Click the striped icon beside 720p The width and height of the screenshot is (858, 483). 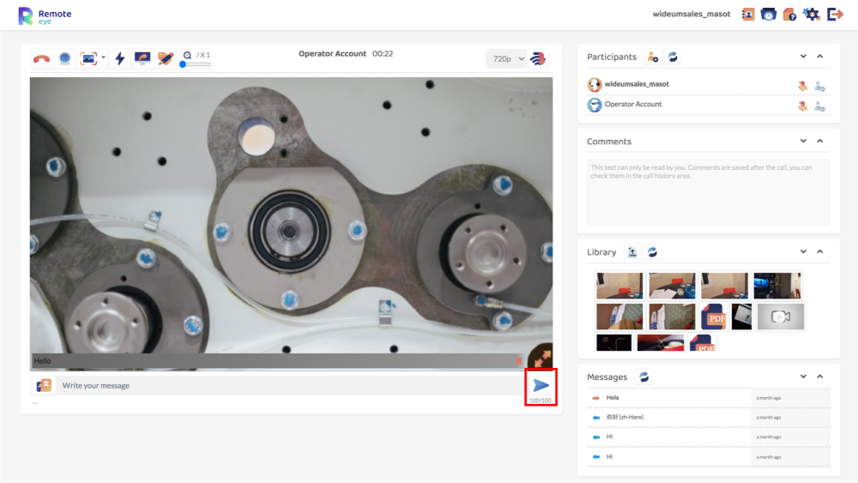538,58
